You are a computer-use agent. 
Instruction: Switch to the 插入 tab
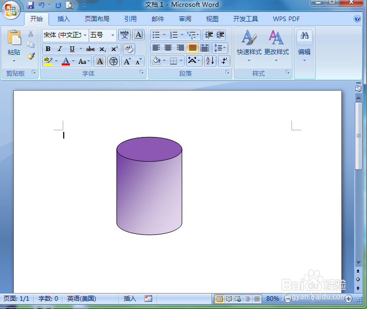point(63,19)
